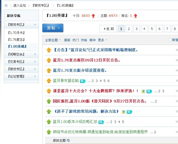Image resolution: width=178 pixels, height=144 pixels.
Task: Click the green arrow icon beside 国庆新区 thread
Action: point(49,101)
